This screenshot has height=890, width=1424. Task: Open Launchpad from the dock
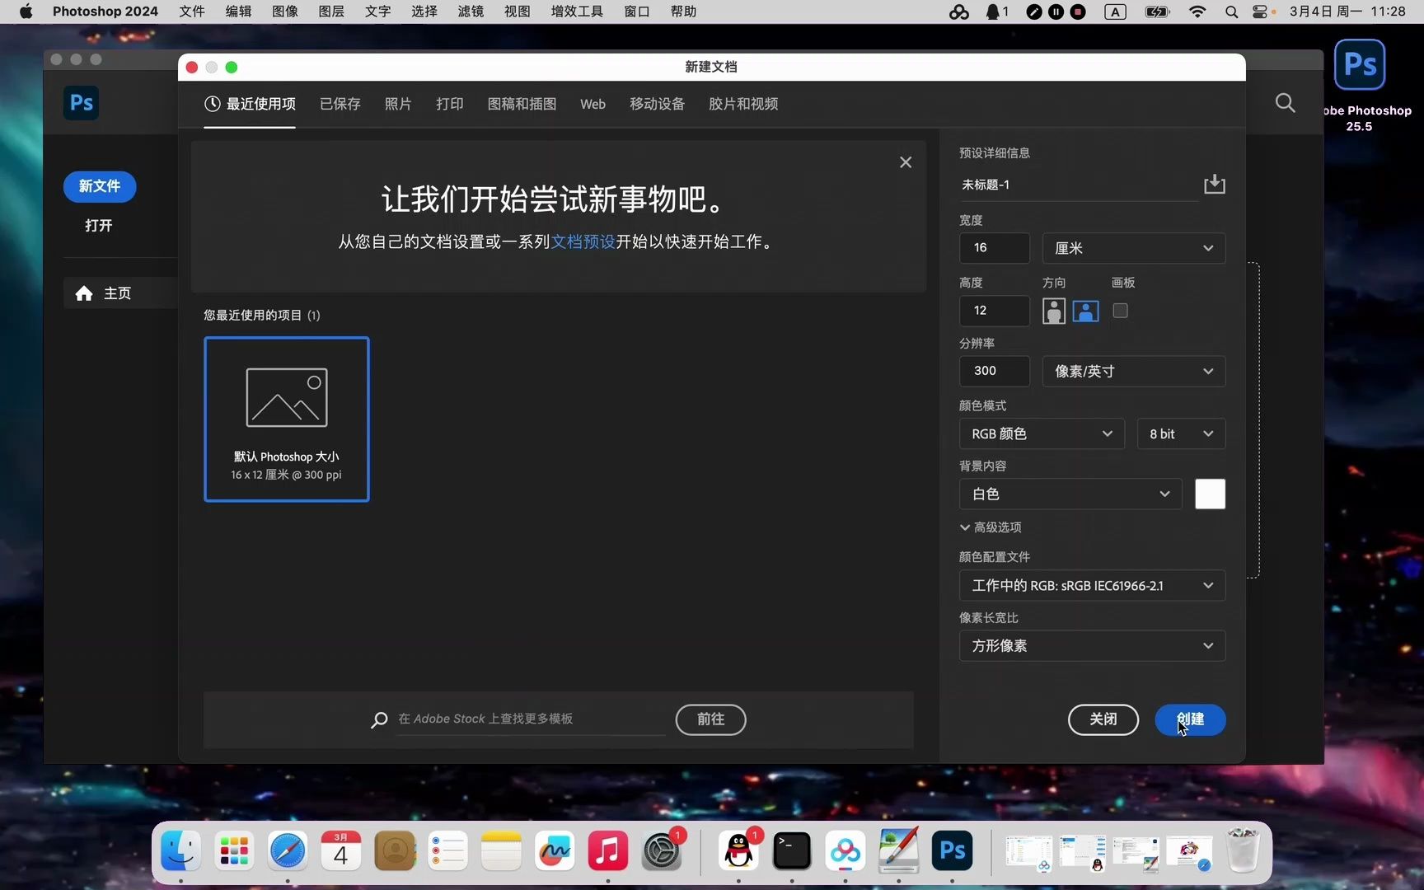pyautogui.click(x=234, y=850)
